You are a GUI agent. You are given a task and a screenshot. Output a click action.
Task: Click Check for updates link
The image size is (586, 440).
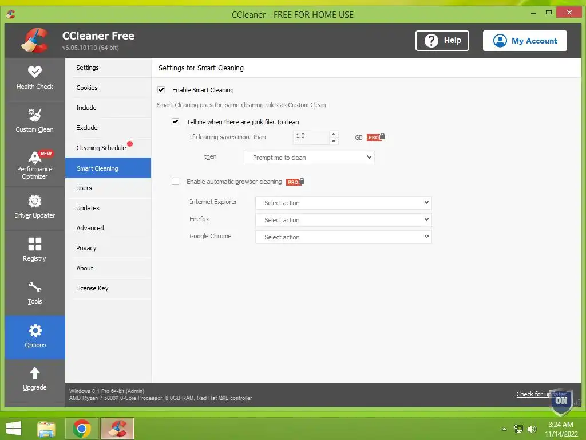coord(541,394)
